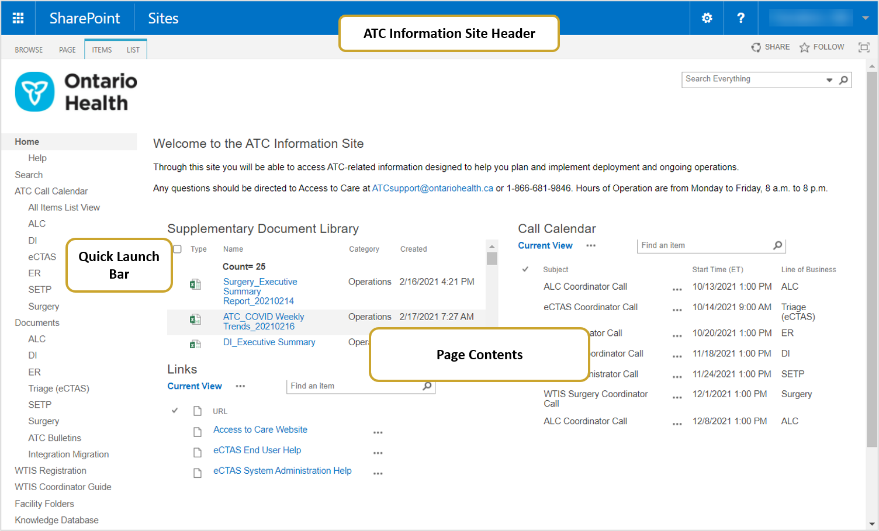Viewport: 879px width, 531px height.
Task: Toggle select-all checkmark in Call Calendar
Action: click(525, 269)
